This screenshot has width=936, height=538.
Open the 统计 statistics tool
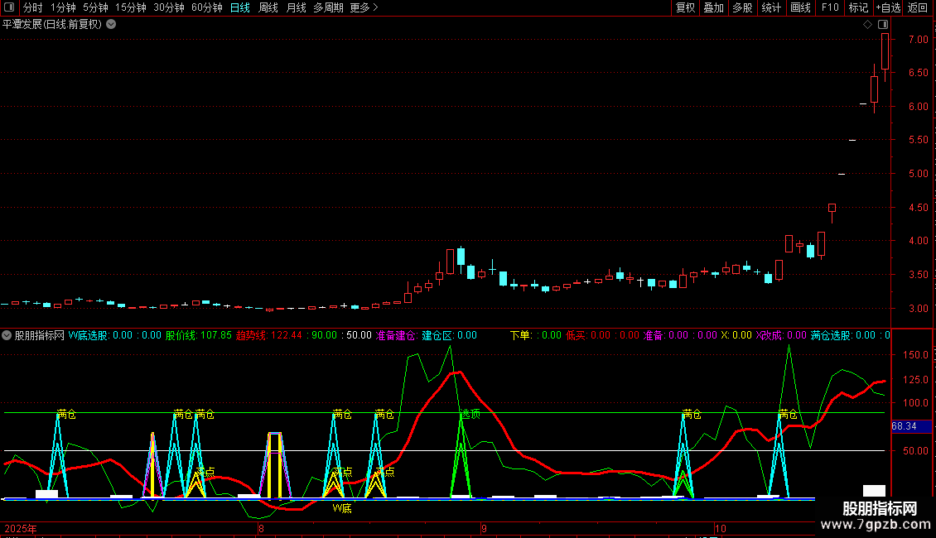pos(771,7)
